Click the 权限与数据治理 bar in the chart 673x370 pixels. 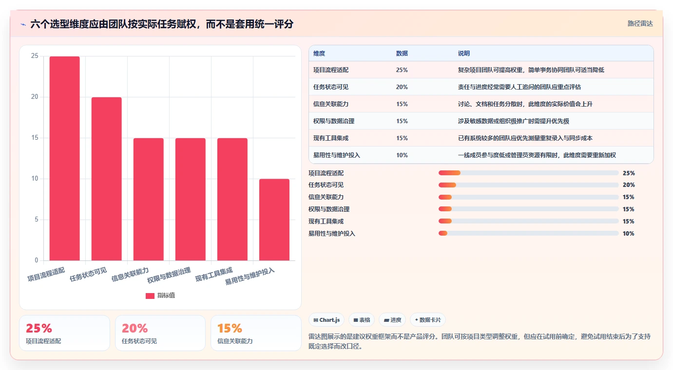coord(190,199)
